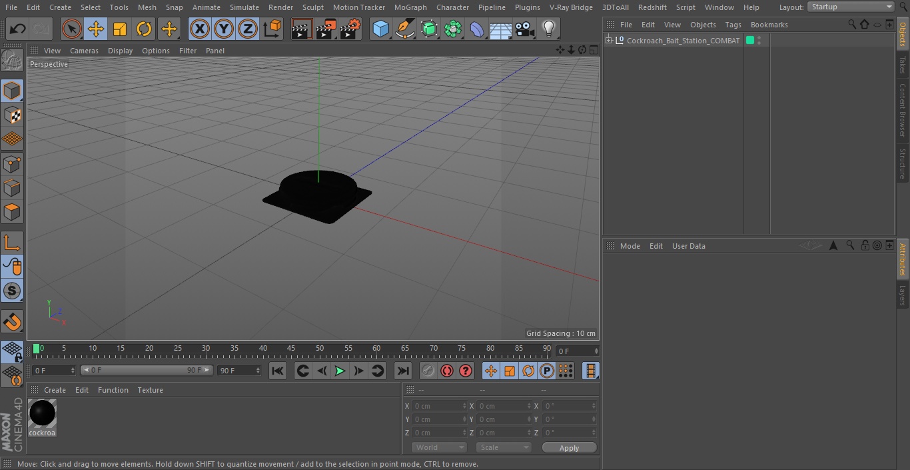Enable the Axis mode tool

click(x=12, y=243)
